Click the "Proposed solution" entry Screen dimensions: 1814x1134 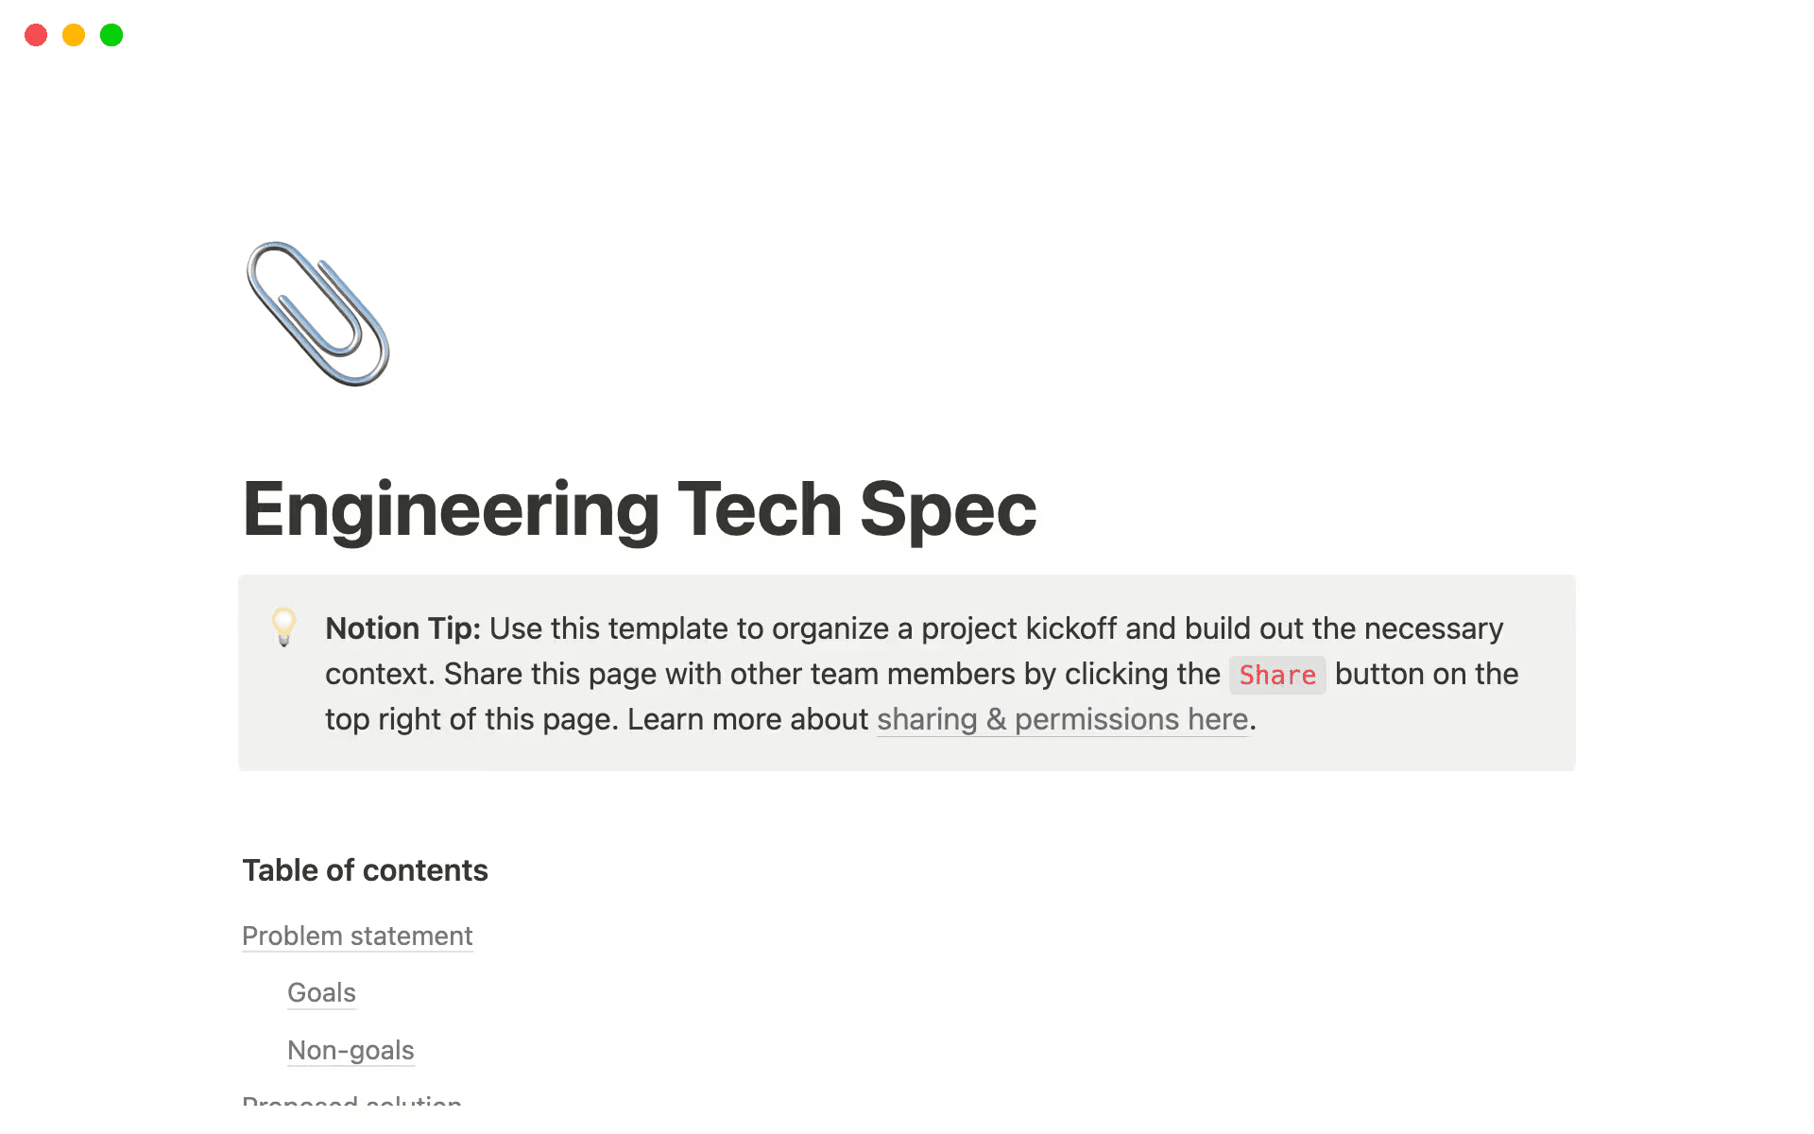pyautogui.click(x=351, y=1104)
